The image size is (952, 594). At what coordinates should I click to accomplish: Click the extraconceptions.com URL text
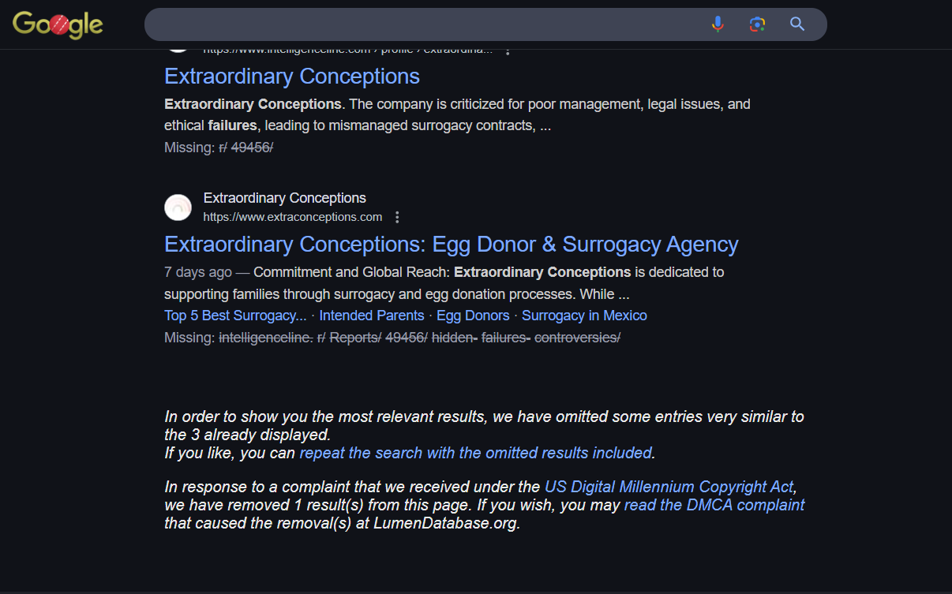(x=292, y=217)
